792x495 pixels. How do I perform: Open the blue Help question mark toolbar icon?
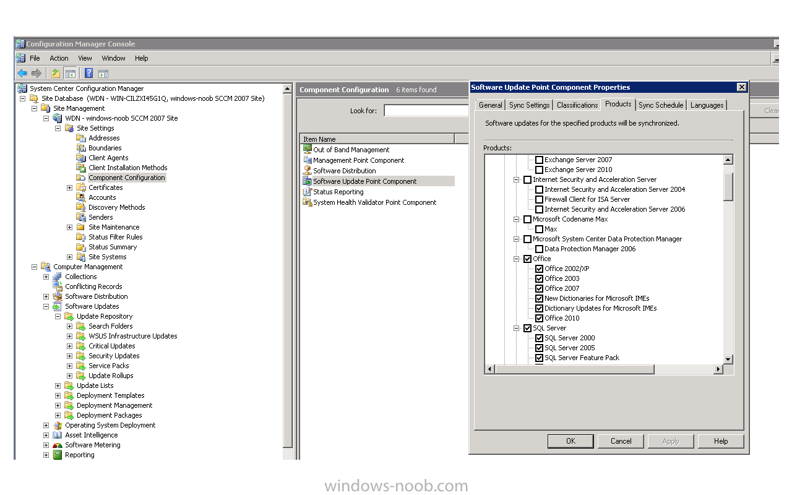[x=89, y=74]
